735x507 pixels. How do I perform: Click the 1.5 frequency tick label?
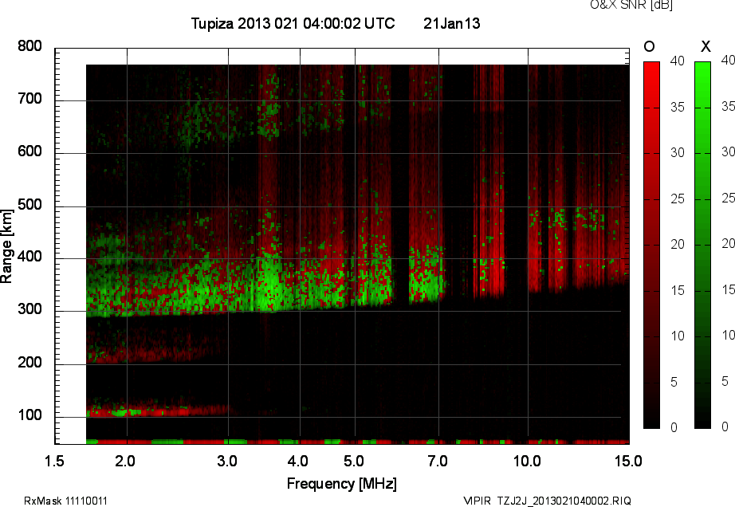tap(54, 462)
